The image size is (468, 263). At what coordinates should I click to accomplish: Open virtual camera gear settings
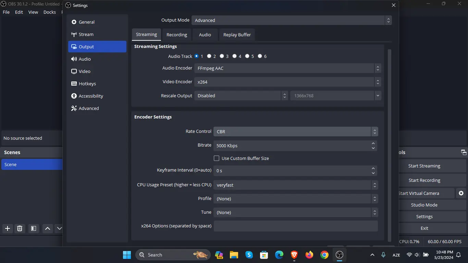click(x=461, y=193)
